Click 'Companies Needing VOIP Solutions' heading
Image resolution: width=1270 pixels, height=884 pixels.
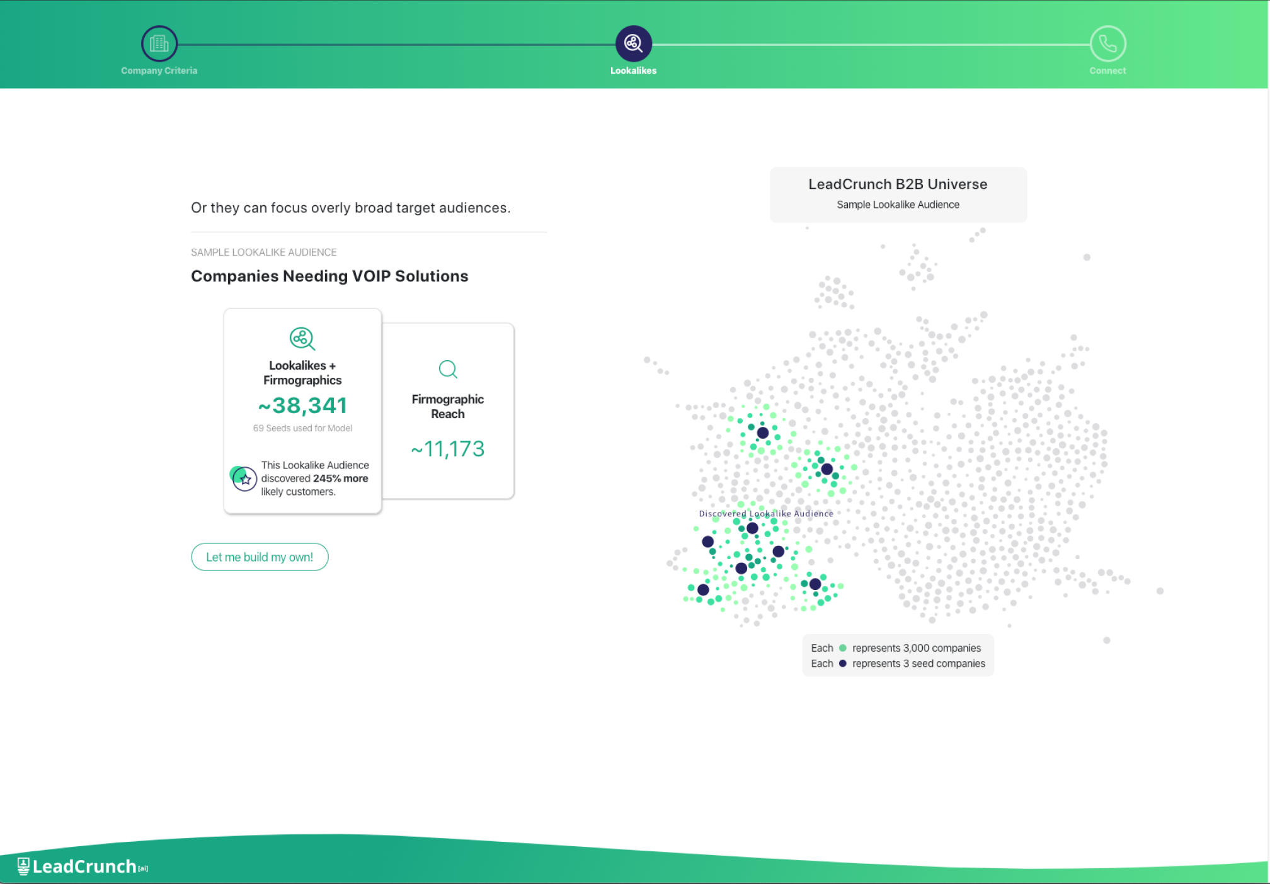pyautogui.click(x=329, y=276)
